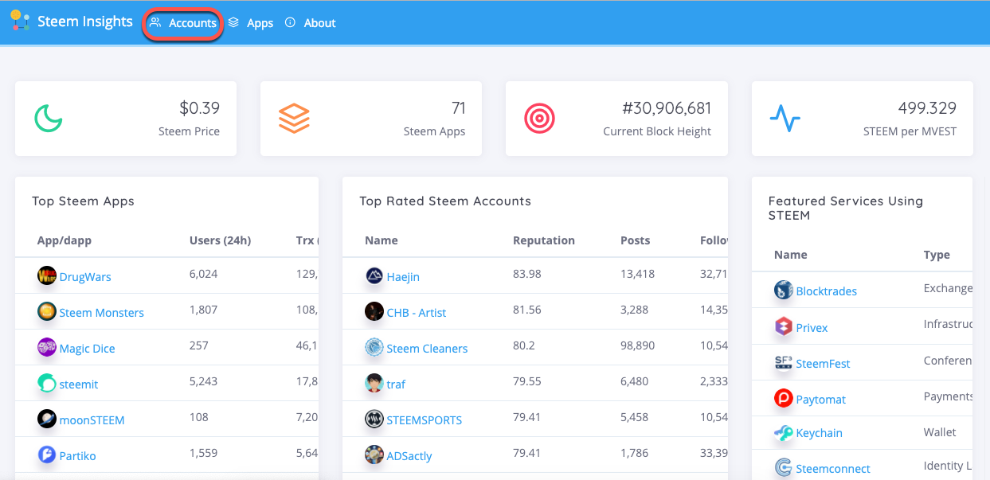990x480 pixels.
Task: Open the Steemconnect service link
Action: click(833, 469)
